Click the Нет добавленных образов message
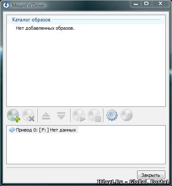Image resolution: width=172 pixels, height=186 pixels. pos(45,28)
